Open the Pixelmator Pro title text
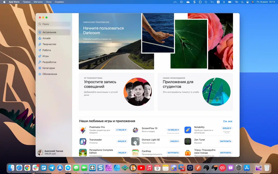Screen dimensions: 278x174 97,127
